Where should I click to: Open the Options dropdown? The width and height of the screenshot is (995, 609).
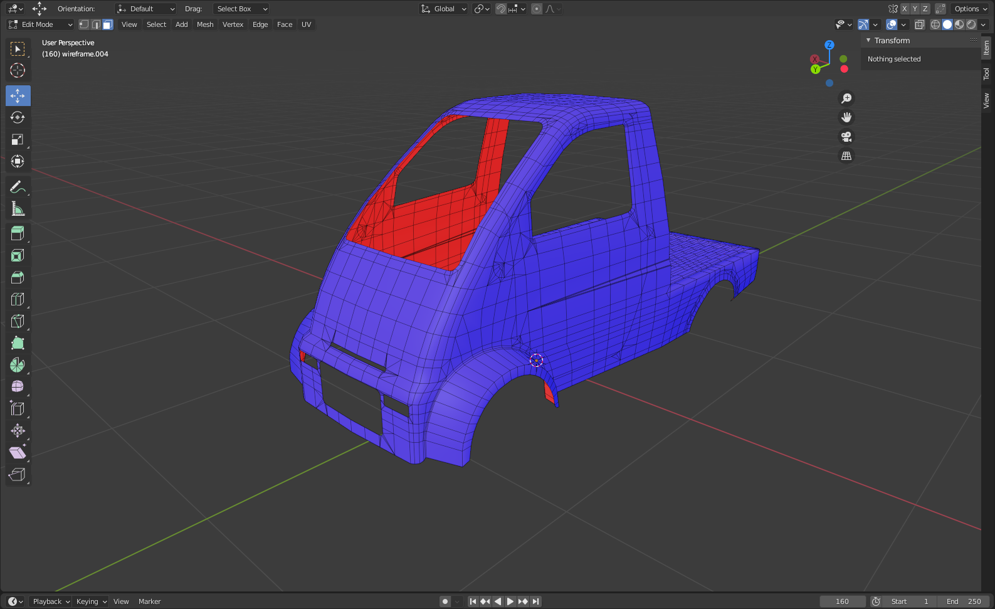[x=971, y=9]
